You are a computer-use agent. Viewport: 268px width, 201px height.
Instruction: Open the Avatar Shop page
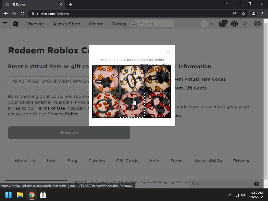click(x=67, y=24)
